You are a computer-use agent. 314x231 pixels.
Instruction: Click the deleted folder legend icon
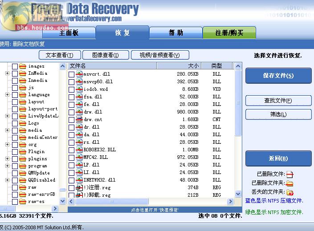(x=290, y=183)
